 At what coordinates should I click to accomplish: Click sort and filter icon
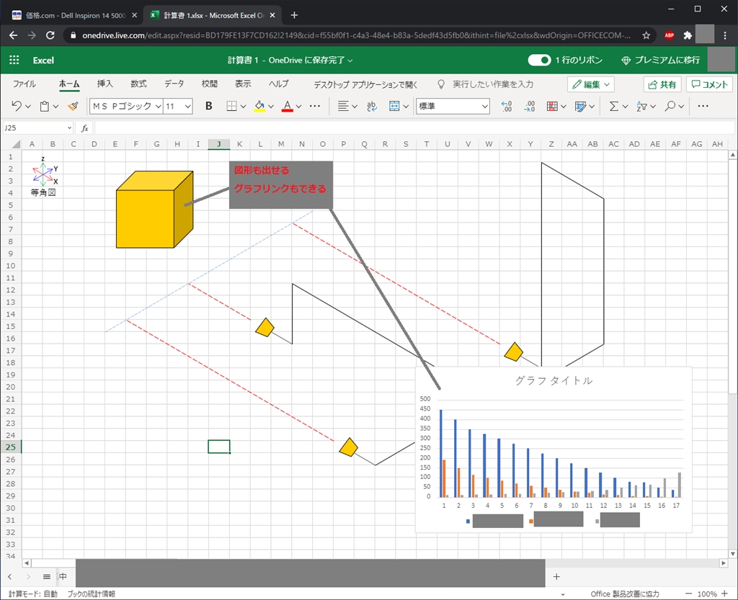click(x=641, y=107)
